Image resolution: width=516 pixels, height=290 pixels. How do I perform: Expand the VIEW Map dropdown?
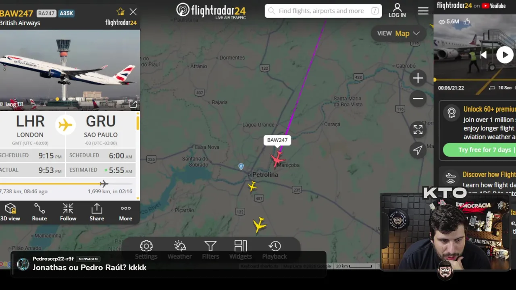pos(398,33)
